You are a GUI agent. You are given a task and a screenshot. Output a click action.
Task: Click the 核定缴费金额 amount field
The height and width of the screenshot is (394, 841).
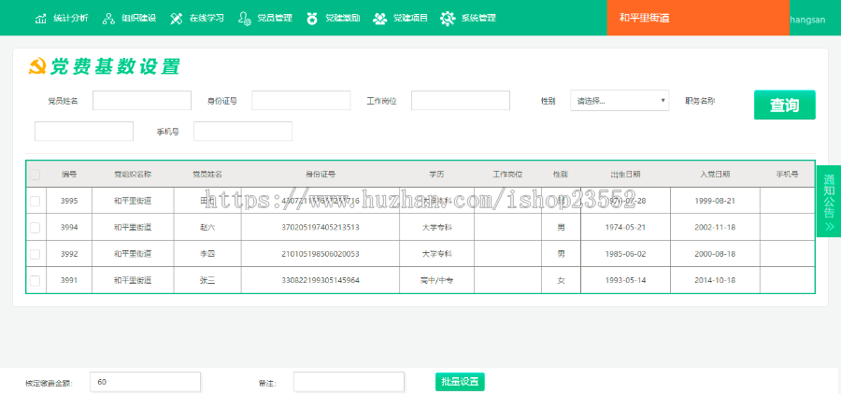pyautogui.click(x=145, y=382)
